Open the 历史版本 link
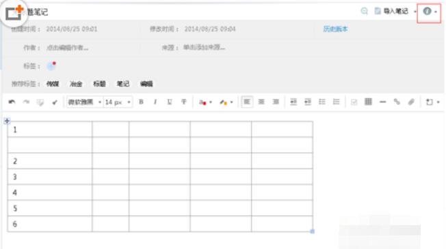Image resolution: width=446 pixels, height=249 pixels. point(335,29)
